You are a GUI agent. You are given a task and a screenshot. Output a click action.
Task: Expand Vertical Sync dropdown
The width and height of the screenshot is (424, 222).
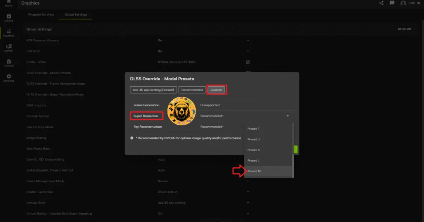(248, 203)
